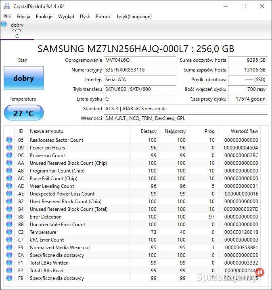Viewport: 272px width, 290px height.
Task: Click raw value 000000F58BF1
Action: [x=241, y=248]
